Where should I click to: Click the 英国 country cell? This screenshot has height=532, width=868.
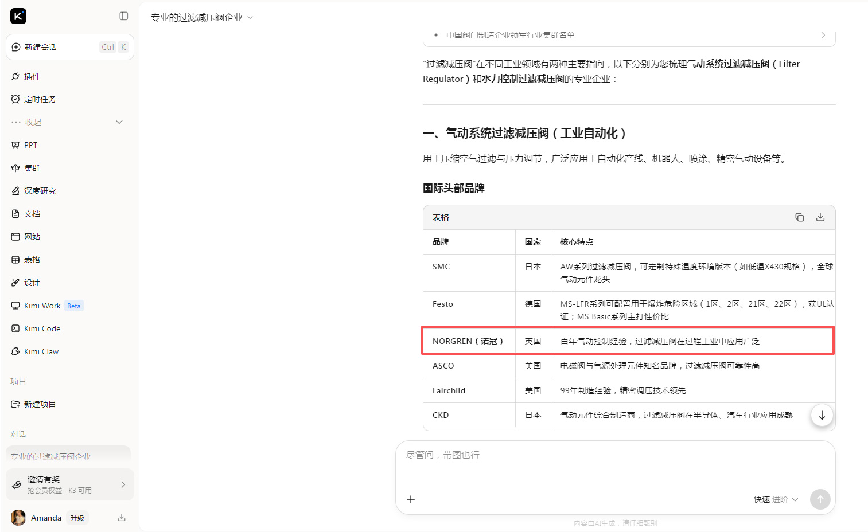pyautogui.click(x=533, y=341)
